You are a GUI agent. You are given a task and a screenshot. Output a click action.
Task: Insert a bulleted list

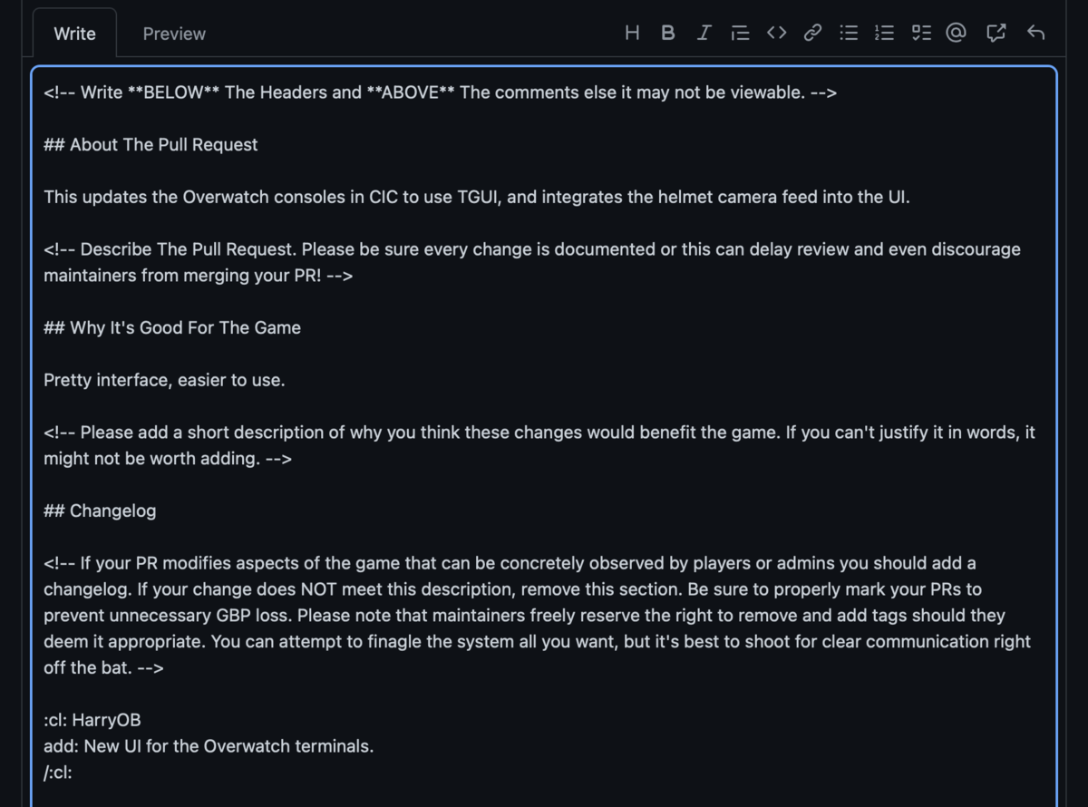(849, 34)
